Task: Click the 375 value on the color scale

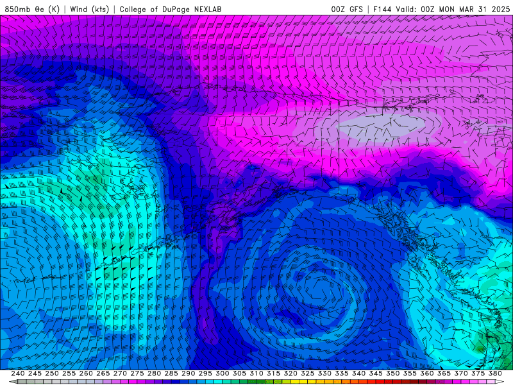Action: (x=478, y=373)
